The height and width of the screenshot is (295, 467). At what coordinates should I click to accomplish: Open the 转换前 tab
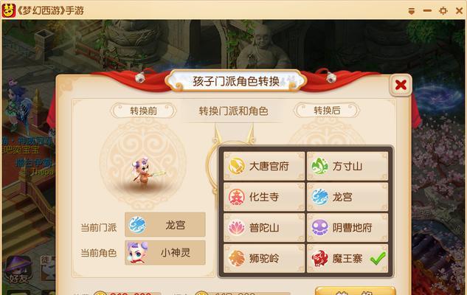pyautogui.click(x=144, y=111)
